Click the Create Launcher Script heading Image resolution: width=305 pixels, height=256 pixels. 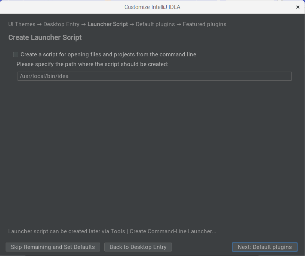coord(45,37)
